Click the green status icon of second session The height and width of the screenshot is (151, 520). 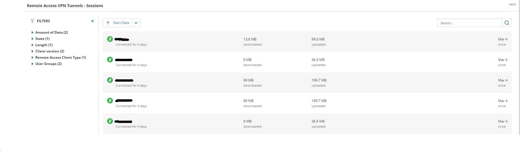(x=110, y=60)
